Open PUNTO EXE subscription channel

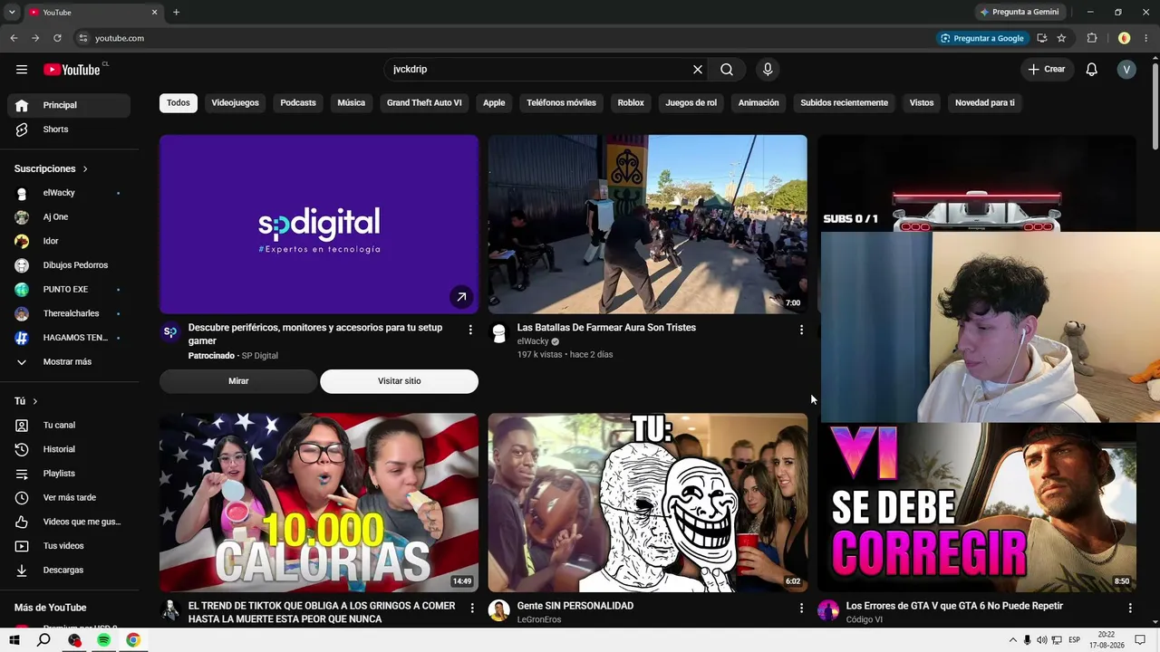click(69, 290)
